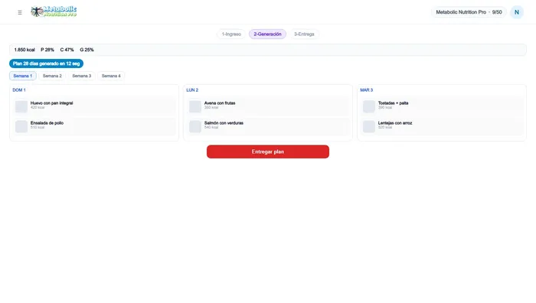Open the hamburger menu icon
536x303 pixels.
pyautogui.click(x=20, y=12)
